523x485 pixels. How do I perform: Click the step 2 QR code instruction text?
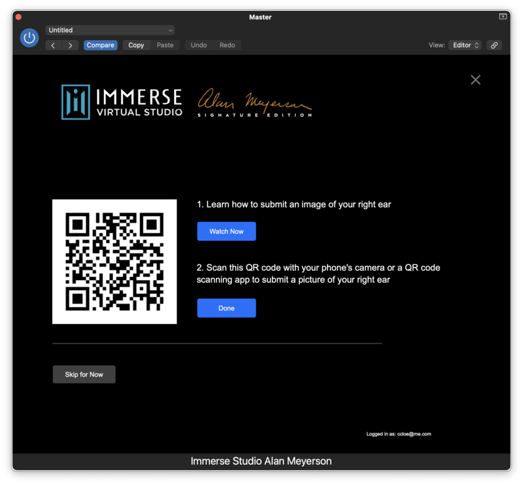(x=318, y=274)
